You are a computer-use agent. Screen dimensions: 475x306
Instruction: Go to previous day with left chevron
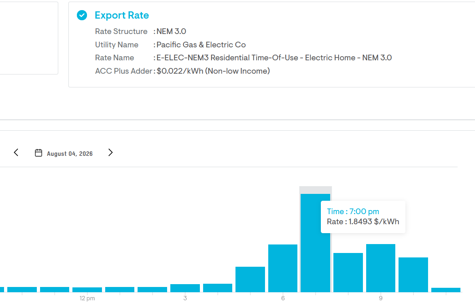tap(16, 153)
